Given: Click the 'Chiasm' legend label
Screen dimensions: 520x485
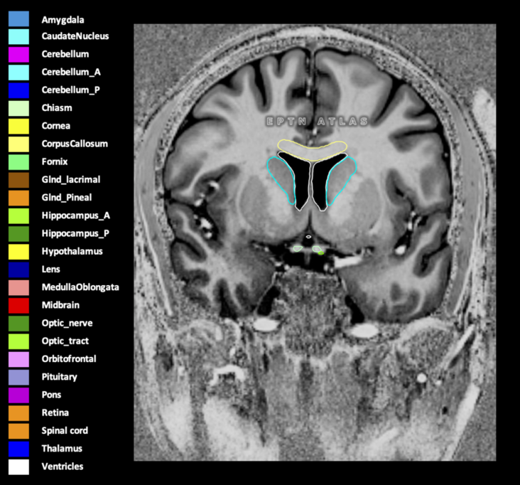Looking at the screenshot, I should (x=57, y=107).
